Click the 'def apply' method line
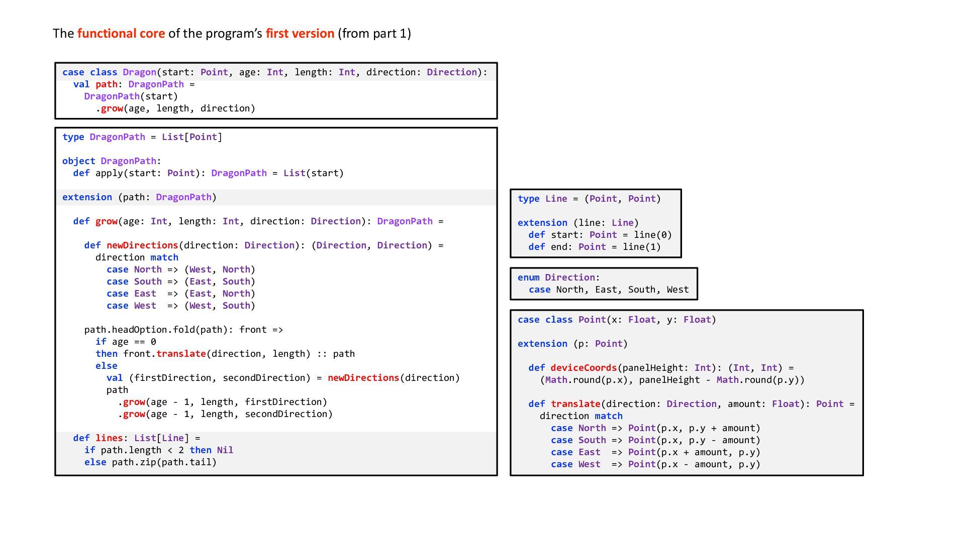This screenshot has width=965, height=542. 208,173
